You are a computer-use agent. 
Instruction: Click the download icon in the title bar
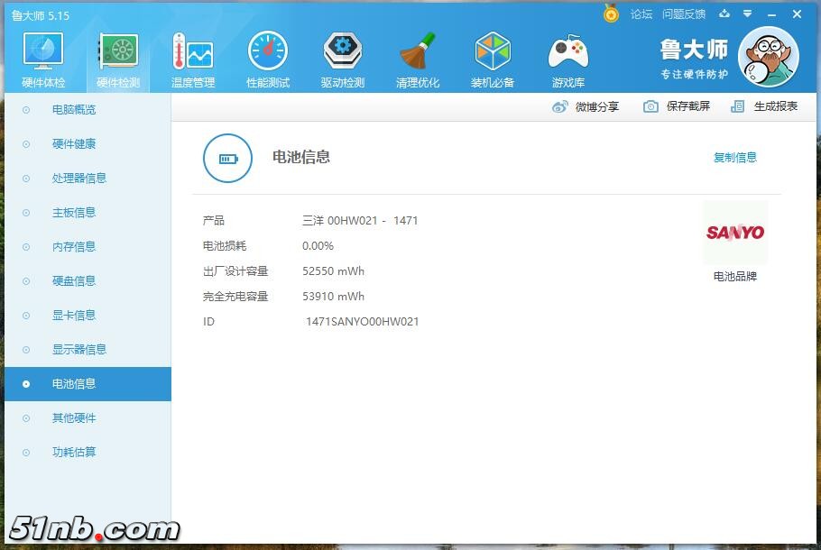[725, 14]
